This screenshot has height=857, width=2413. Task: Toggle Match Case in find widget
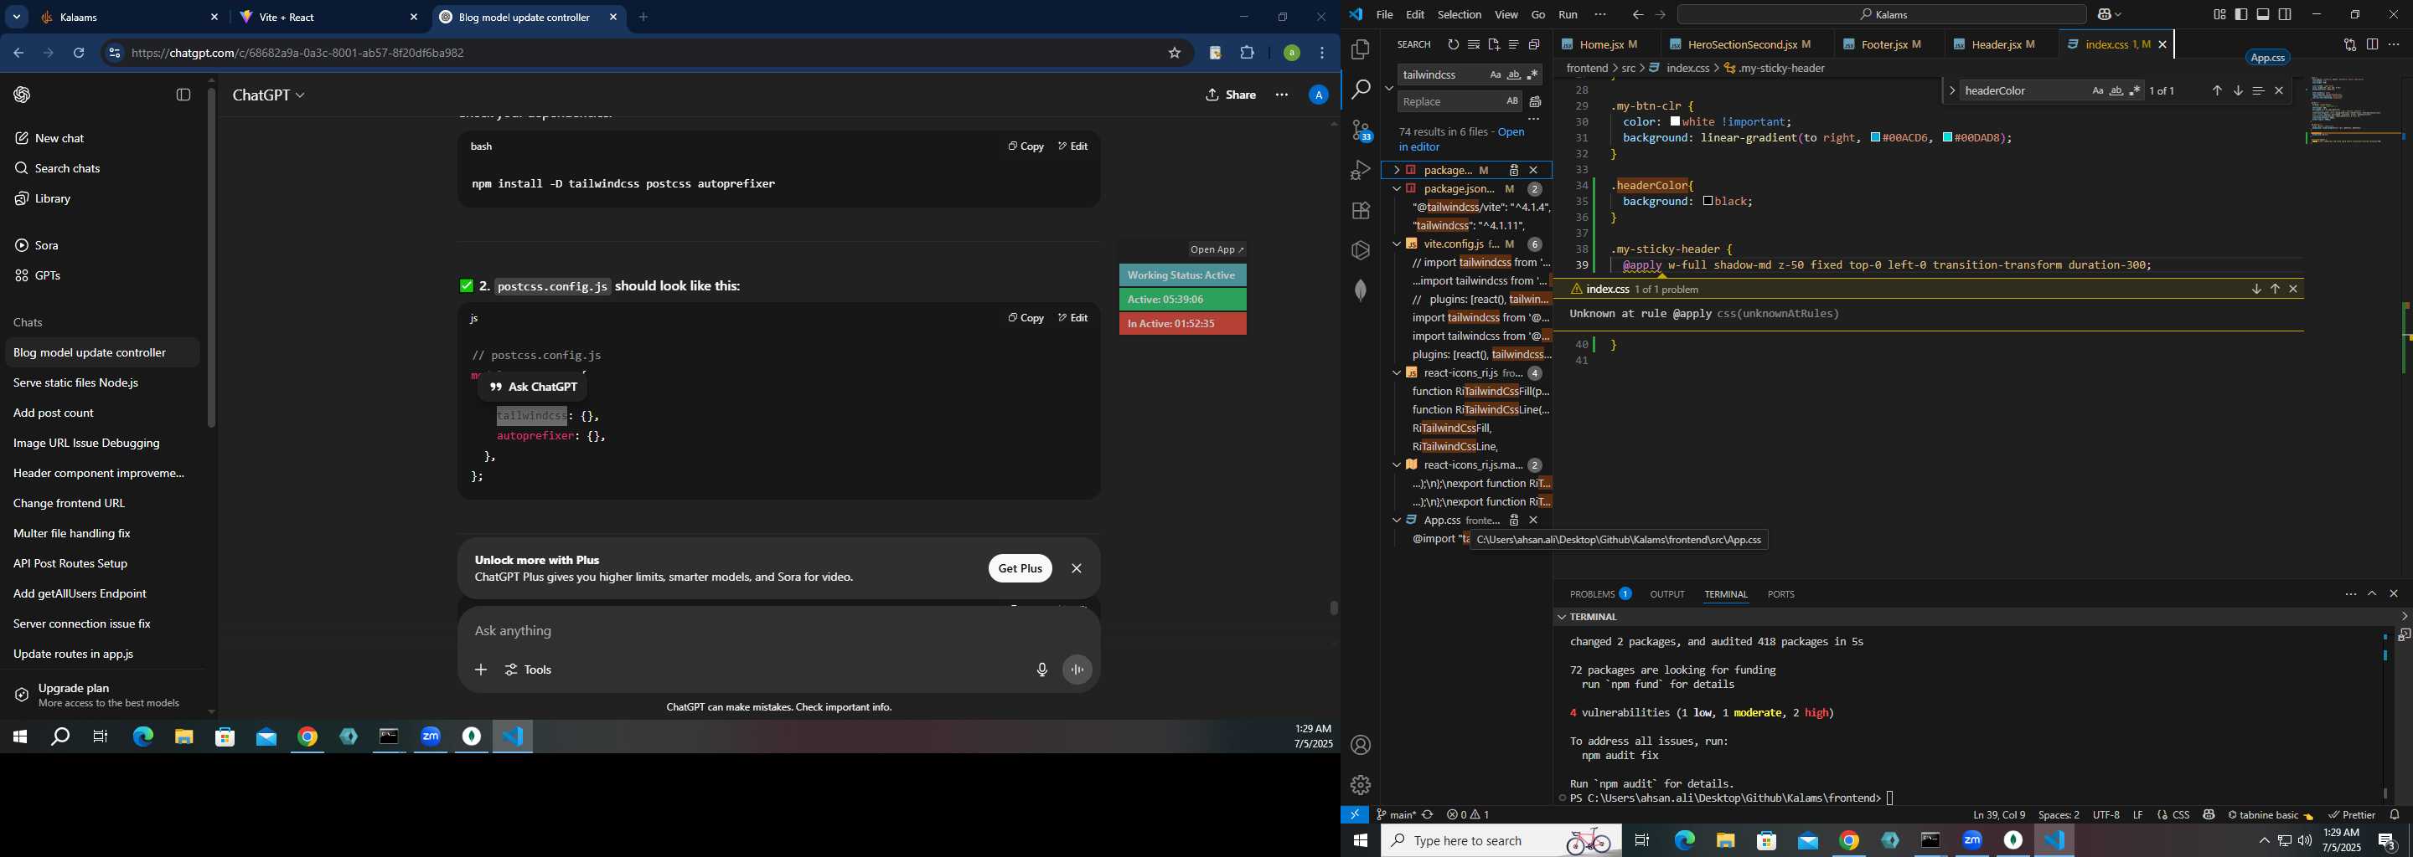(2097, 90)
